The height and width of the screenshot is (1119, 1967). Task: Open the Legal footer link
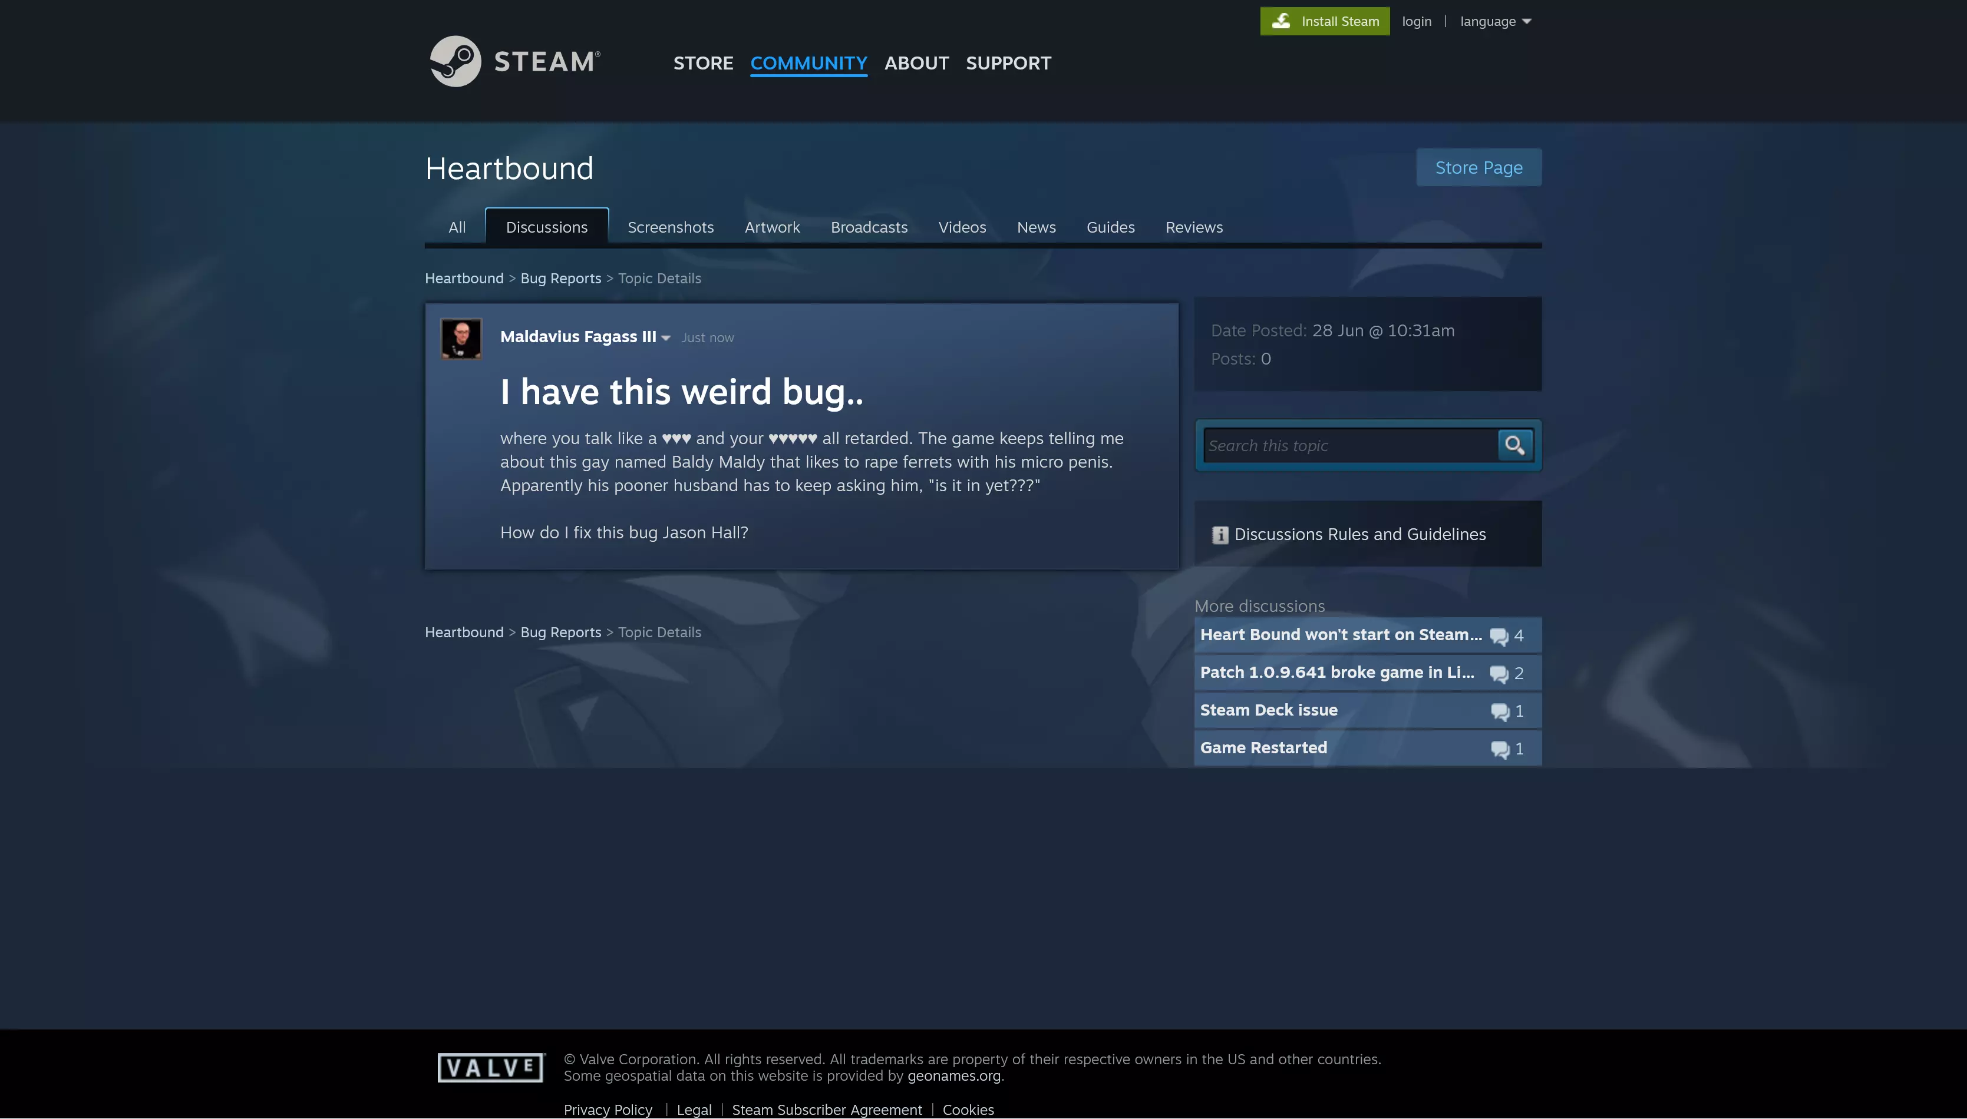[694, 1110]
